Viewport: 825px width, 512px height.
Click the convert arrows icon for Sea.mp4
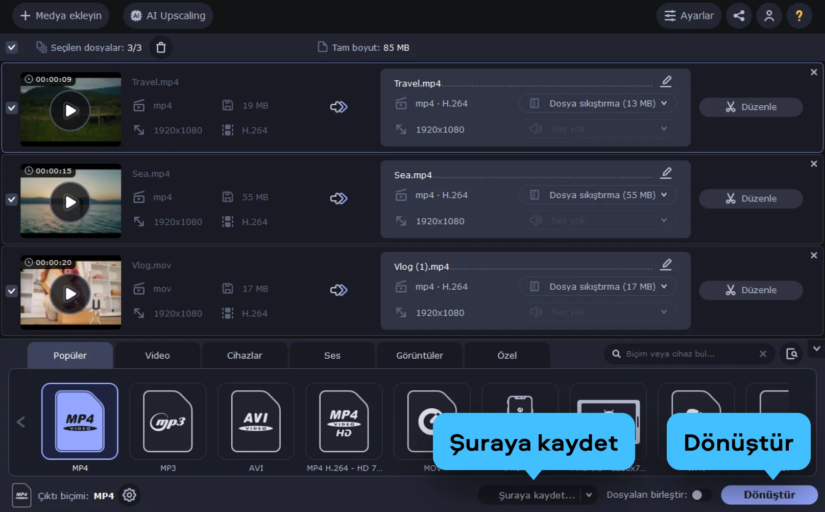click(x=338, y=198)
